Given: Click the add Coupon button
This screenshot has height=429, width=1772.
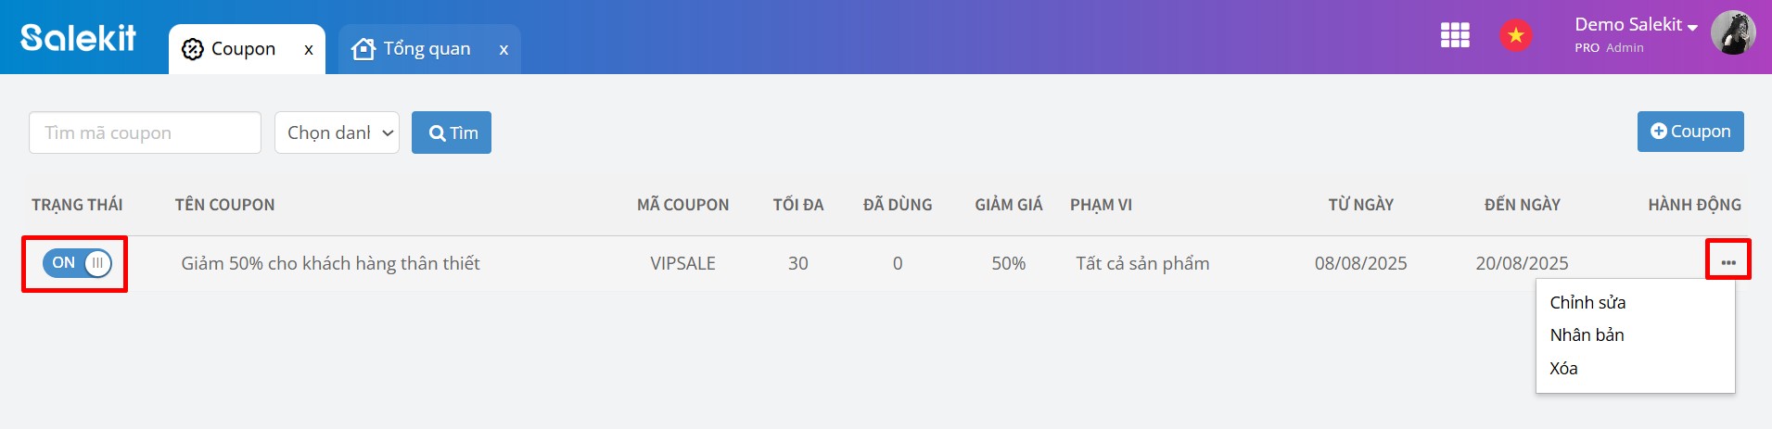Looking at the screenshot, I should click(1690, 132).
